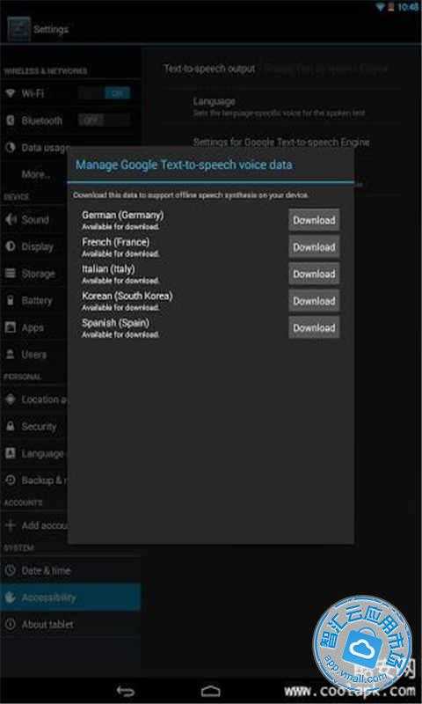The width and height of the screenshot is (422, 704).
Task: Tap the Date & time clock icon
Action: coord(11,570)
